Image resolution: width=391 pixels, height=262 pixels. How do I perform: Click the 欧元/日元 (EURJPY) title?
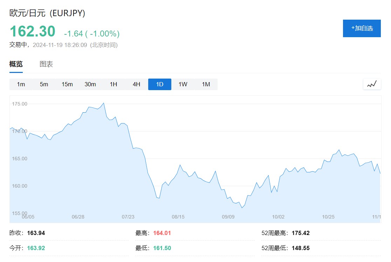(x=47, y=13)
